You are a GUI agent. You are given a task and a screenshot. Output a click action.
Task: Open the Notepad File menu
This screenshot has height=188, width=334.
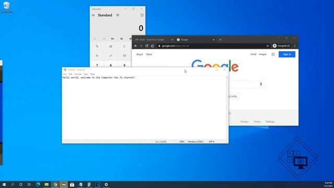65,74
